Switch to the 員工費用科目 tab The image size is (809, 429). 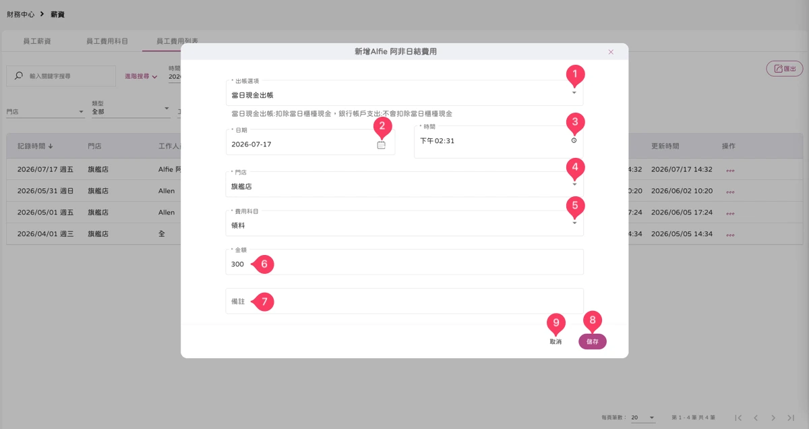click(x=107, y=41)
